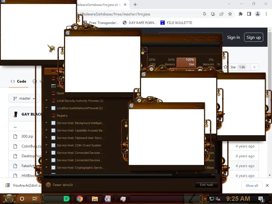The height and width of the screenshot is (204, 272).
Task: Click the command prompt process icon
Action: click(x=53, y=86)
